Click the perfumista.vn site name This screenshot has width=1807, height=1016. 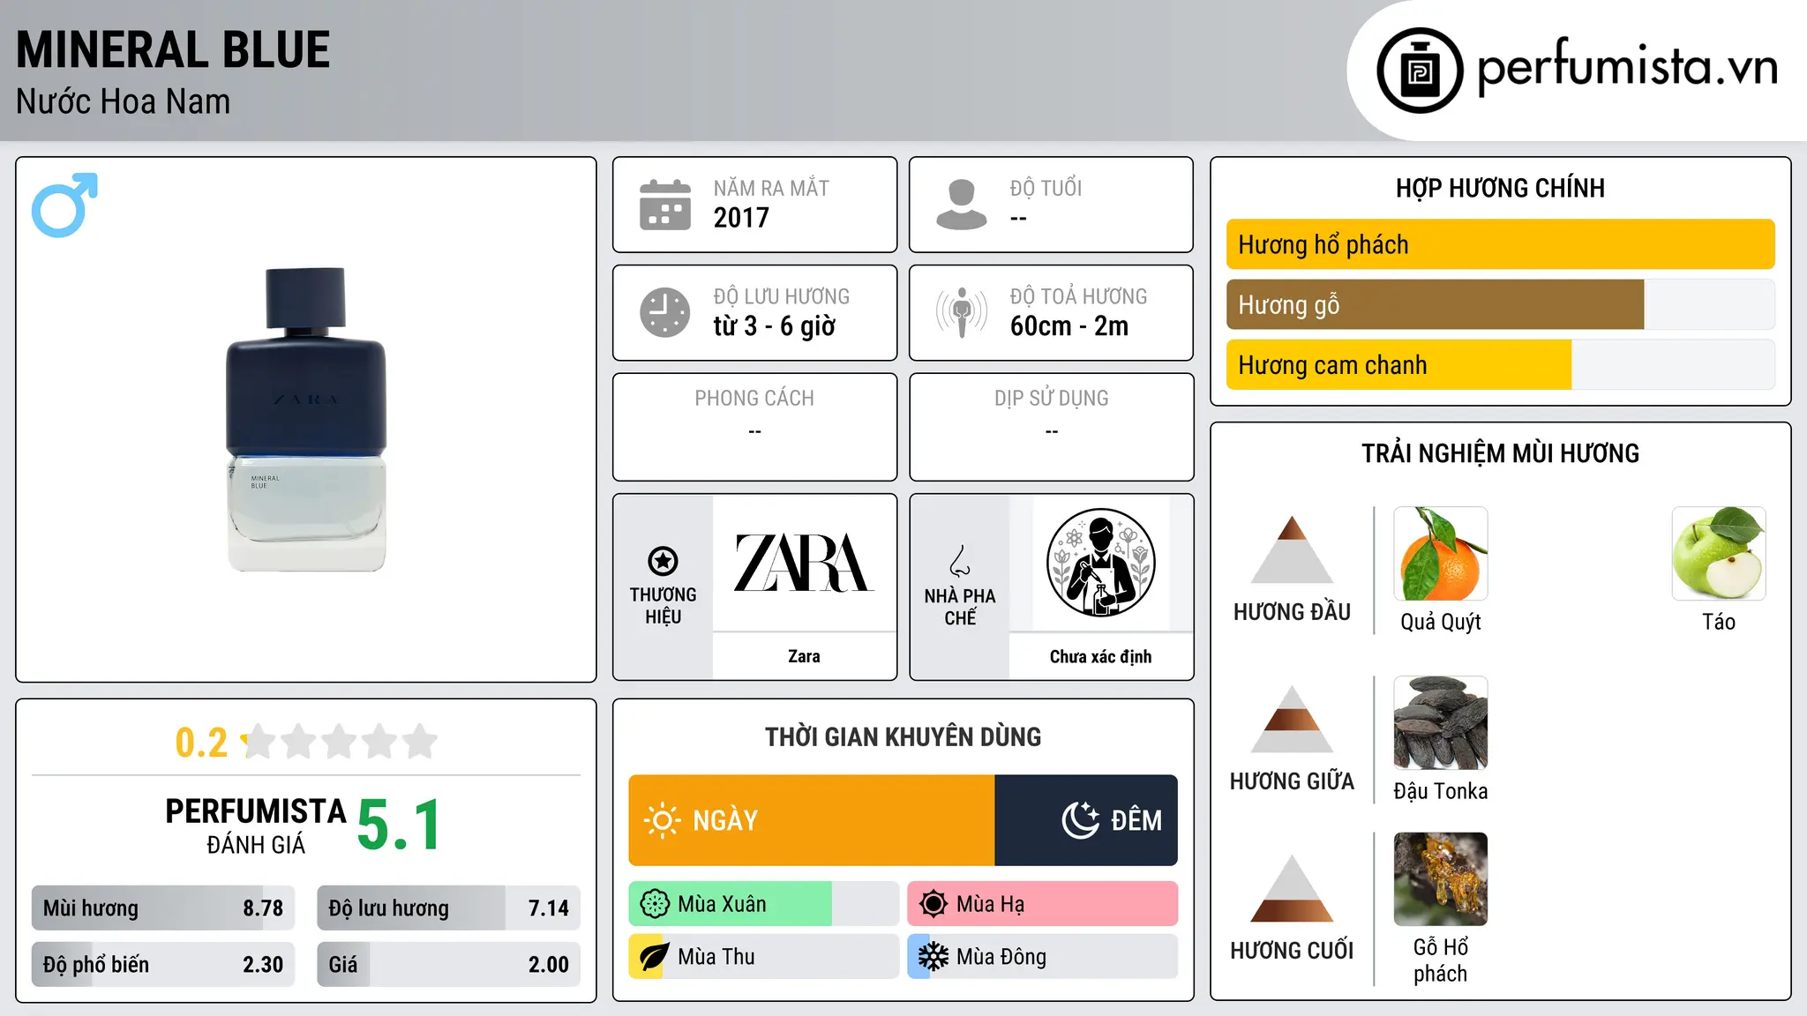(1628, 67)
